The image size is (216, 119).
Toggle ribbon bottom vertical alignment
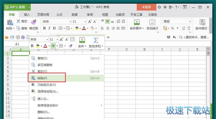click(x=112, y=21)
